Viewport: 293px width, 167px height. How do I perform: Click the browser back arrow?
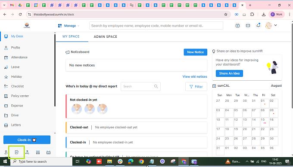5,14
